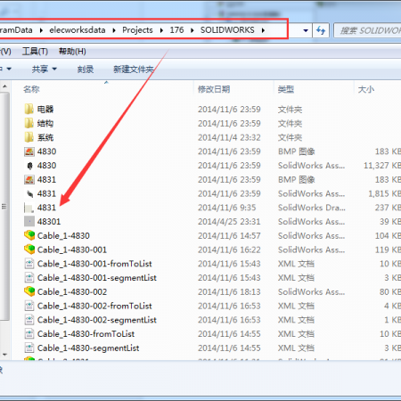Click the Cable_1-4830-002 assembly icon
This screenshot has width=401, height=401.
pos(29,291)
